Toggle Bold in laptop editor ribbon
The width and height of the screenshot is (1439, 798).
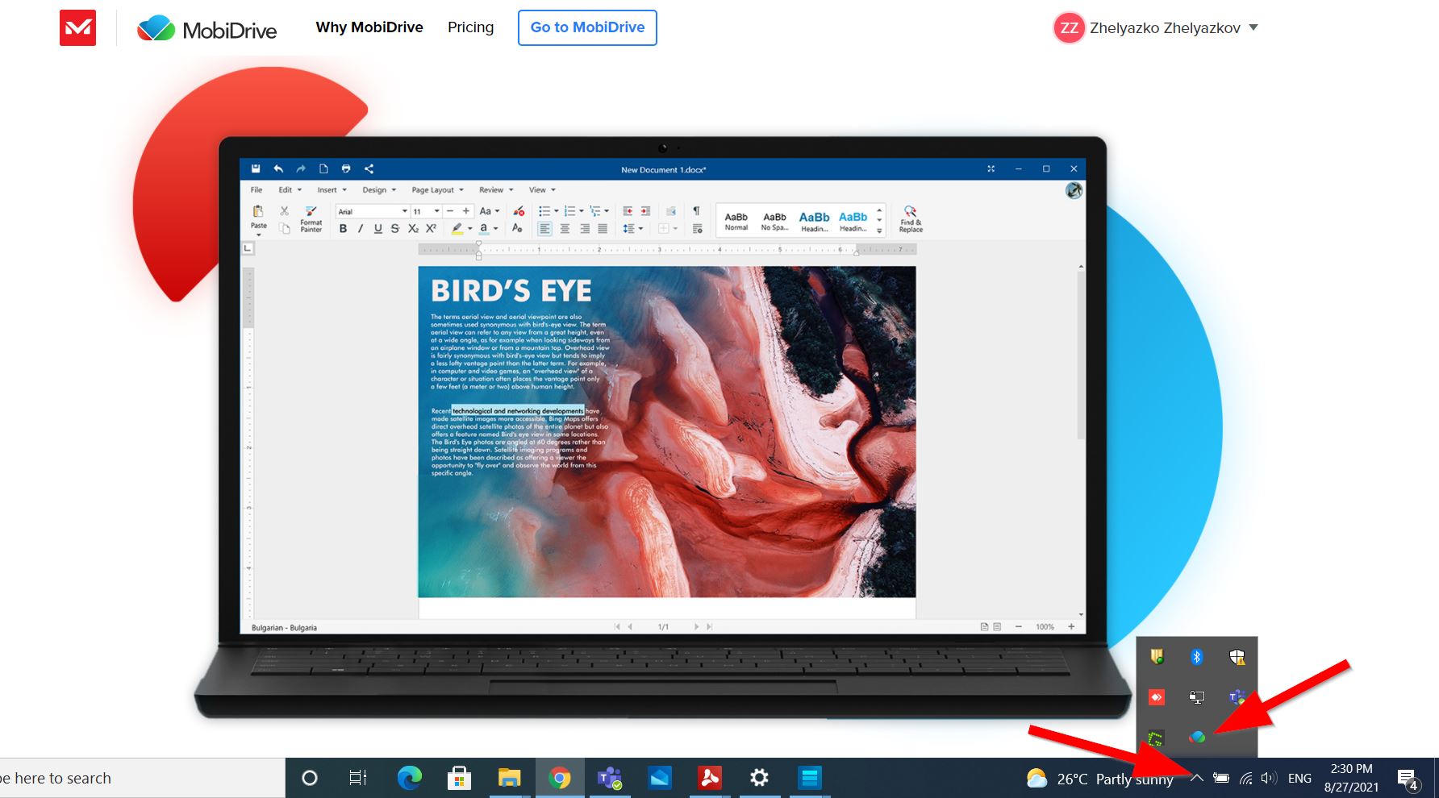343,229
